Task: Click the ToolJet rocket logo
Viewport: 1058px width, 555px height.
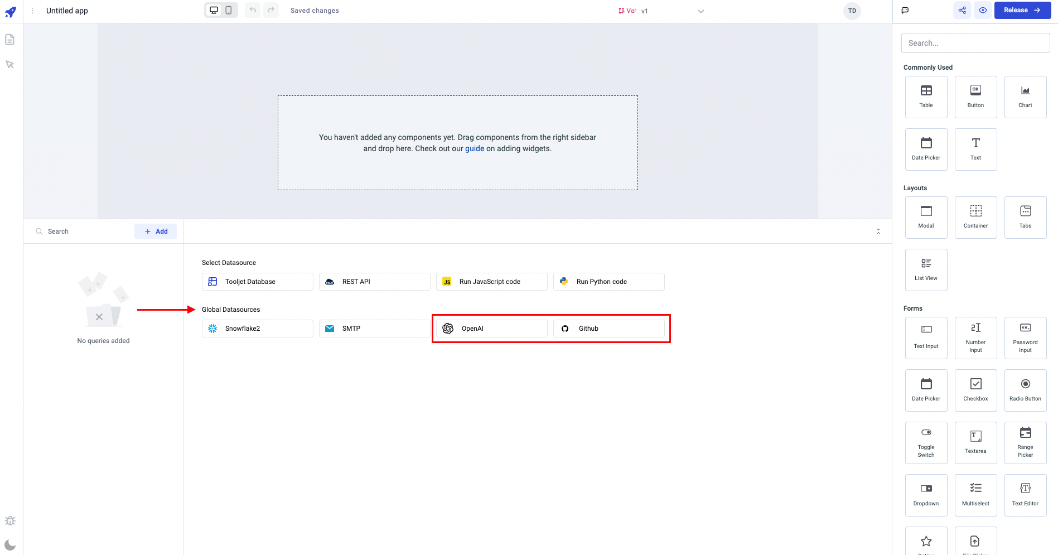Action: (11, 12)
